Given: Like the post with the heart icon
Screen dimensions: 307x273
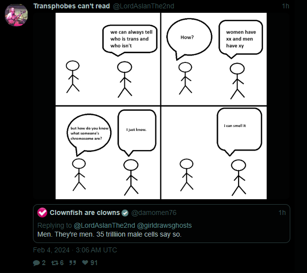Looking at the screenshot, I should 85,263.
